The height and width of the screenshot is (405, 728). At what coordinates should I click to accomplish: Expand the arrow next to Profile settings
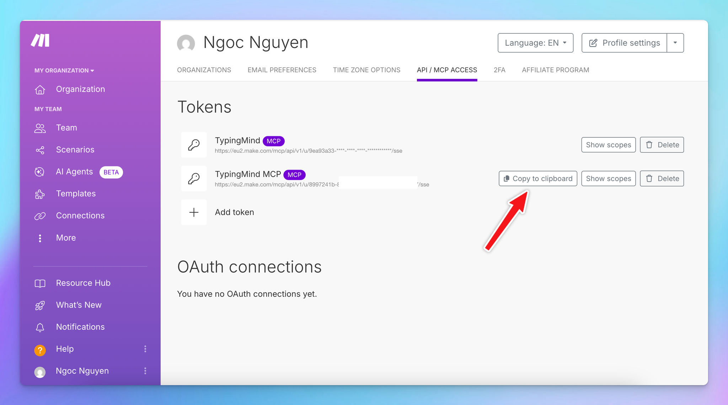pos(675,43)
